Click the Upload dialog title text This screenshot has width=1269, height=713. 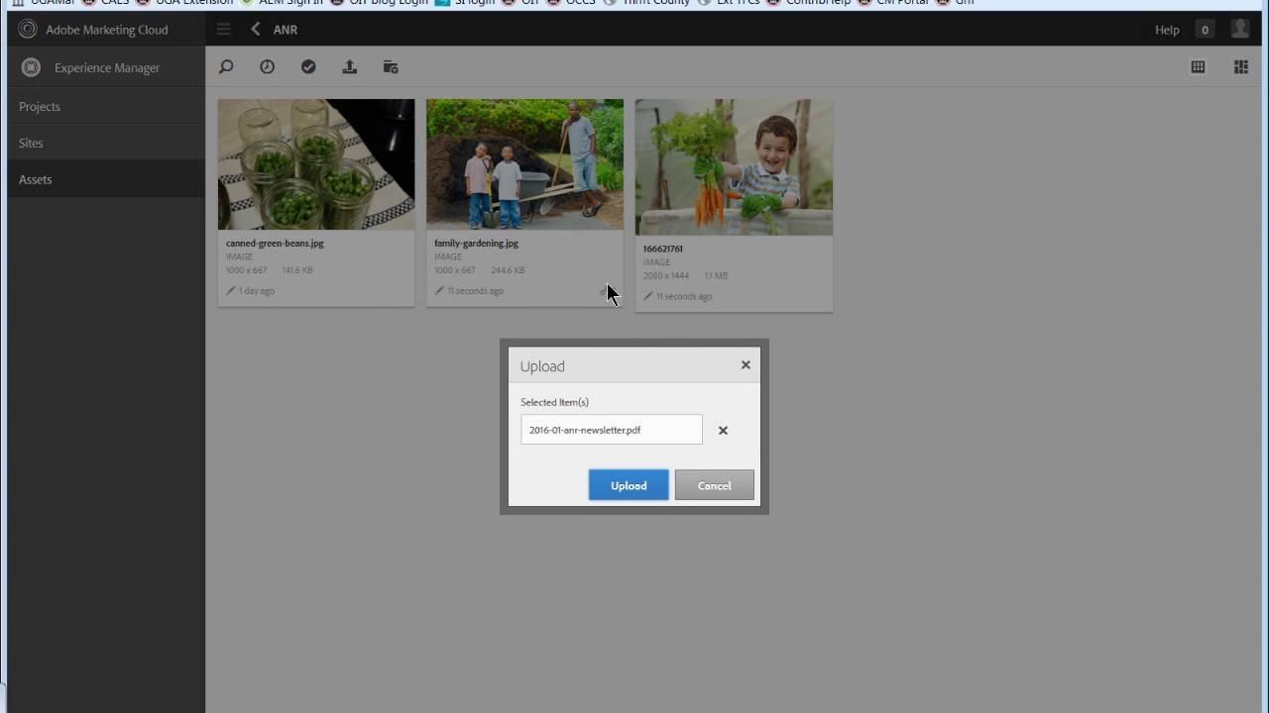pos(542,366)
